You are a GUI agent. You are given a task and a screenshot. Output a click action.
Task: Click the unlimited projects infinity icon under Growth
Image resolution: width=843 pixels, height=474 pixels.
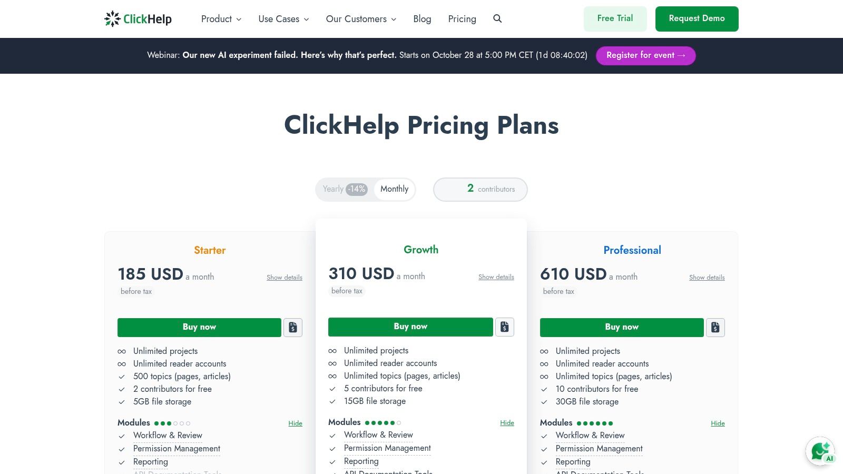(332, 350)
